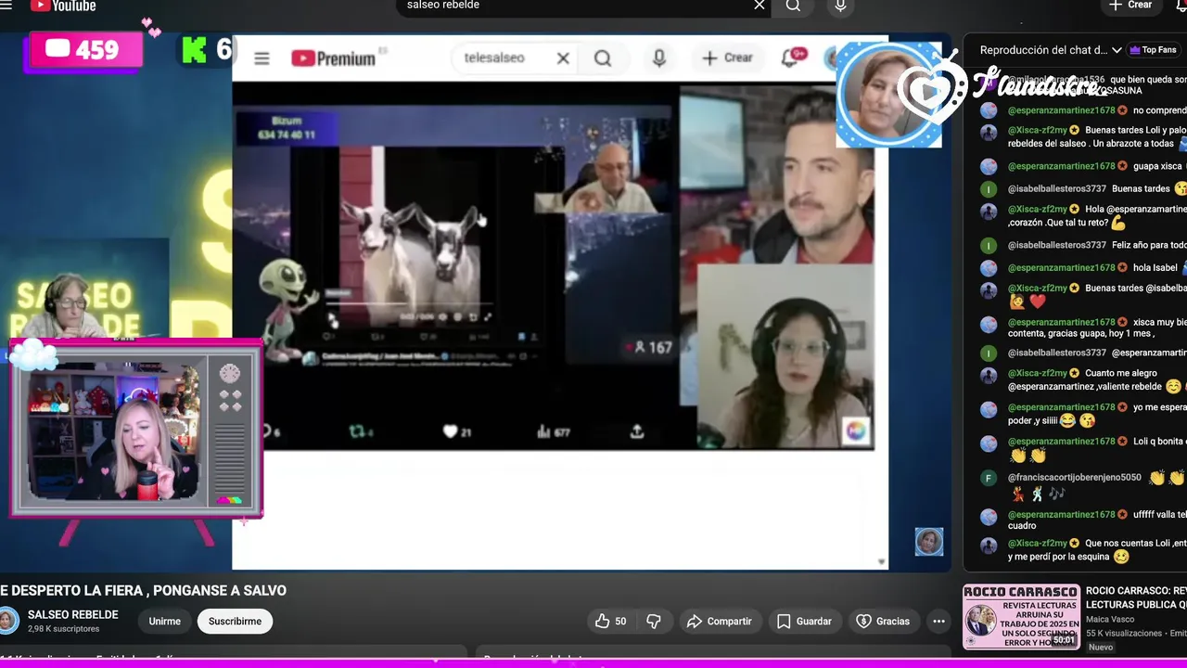Open the more actions three-dot menu
Screen dimensions: 1187x668
(938, 622)
